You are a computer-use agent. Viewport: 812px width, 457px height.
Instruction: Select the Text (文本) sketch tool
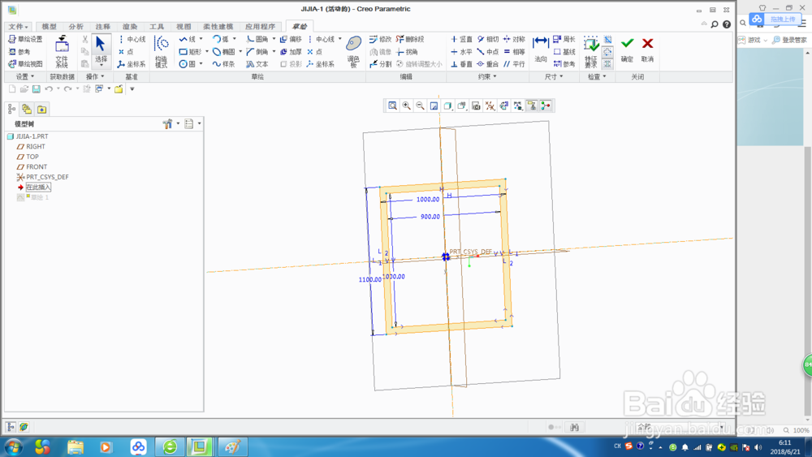pyautogui.click(x=257, y=64)
